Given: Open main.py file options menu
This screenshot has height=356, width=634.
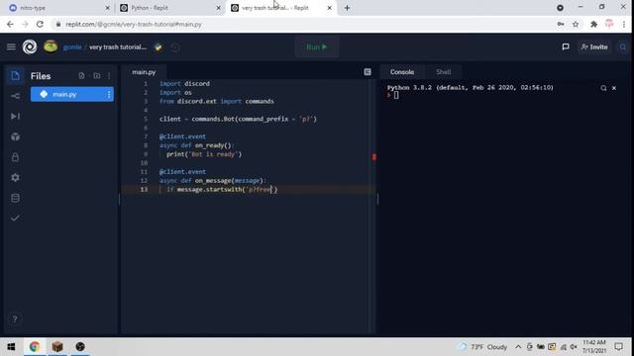Looking at the screenshot, I should 109,94.
